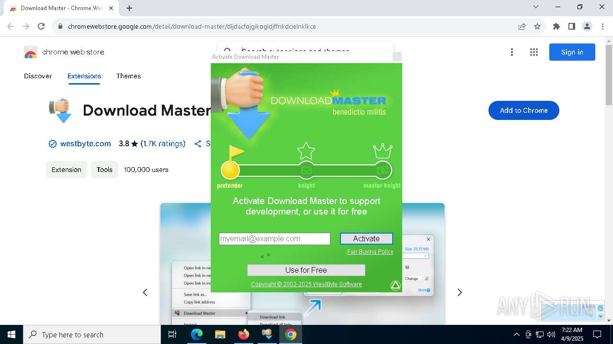The height and width of the screenshot is (344, 613).
Task: Launch Microsoft Edge from taskbar
Action: pos(197,334)
